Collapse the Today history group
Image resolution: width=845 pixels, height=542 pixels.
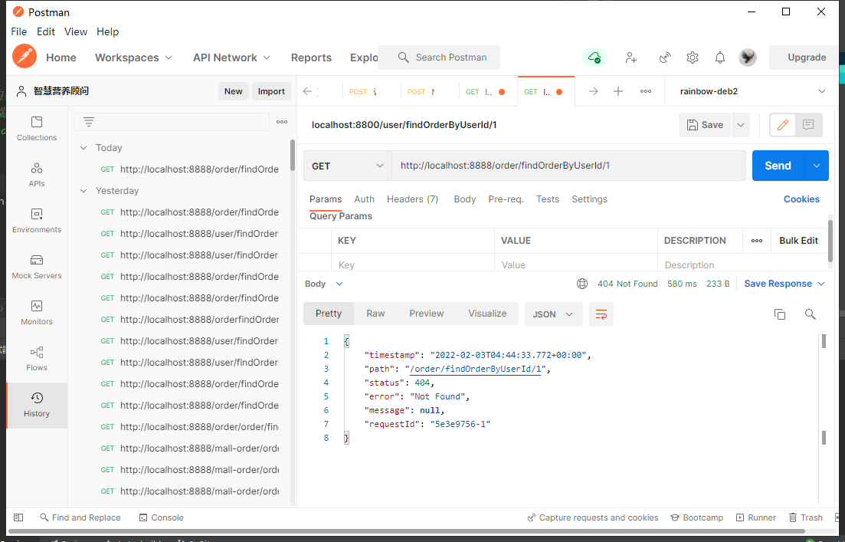tap(84, 148)
